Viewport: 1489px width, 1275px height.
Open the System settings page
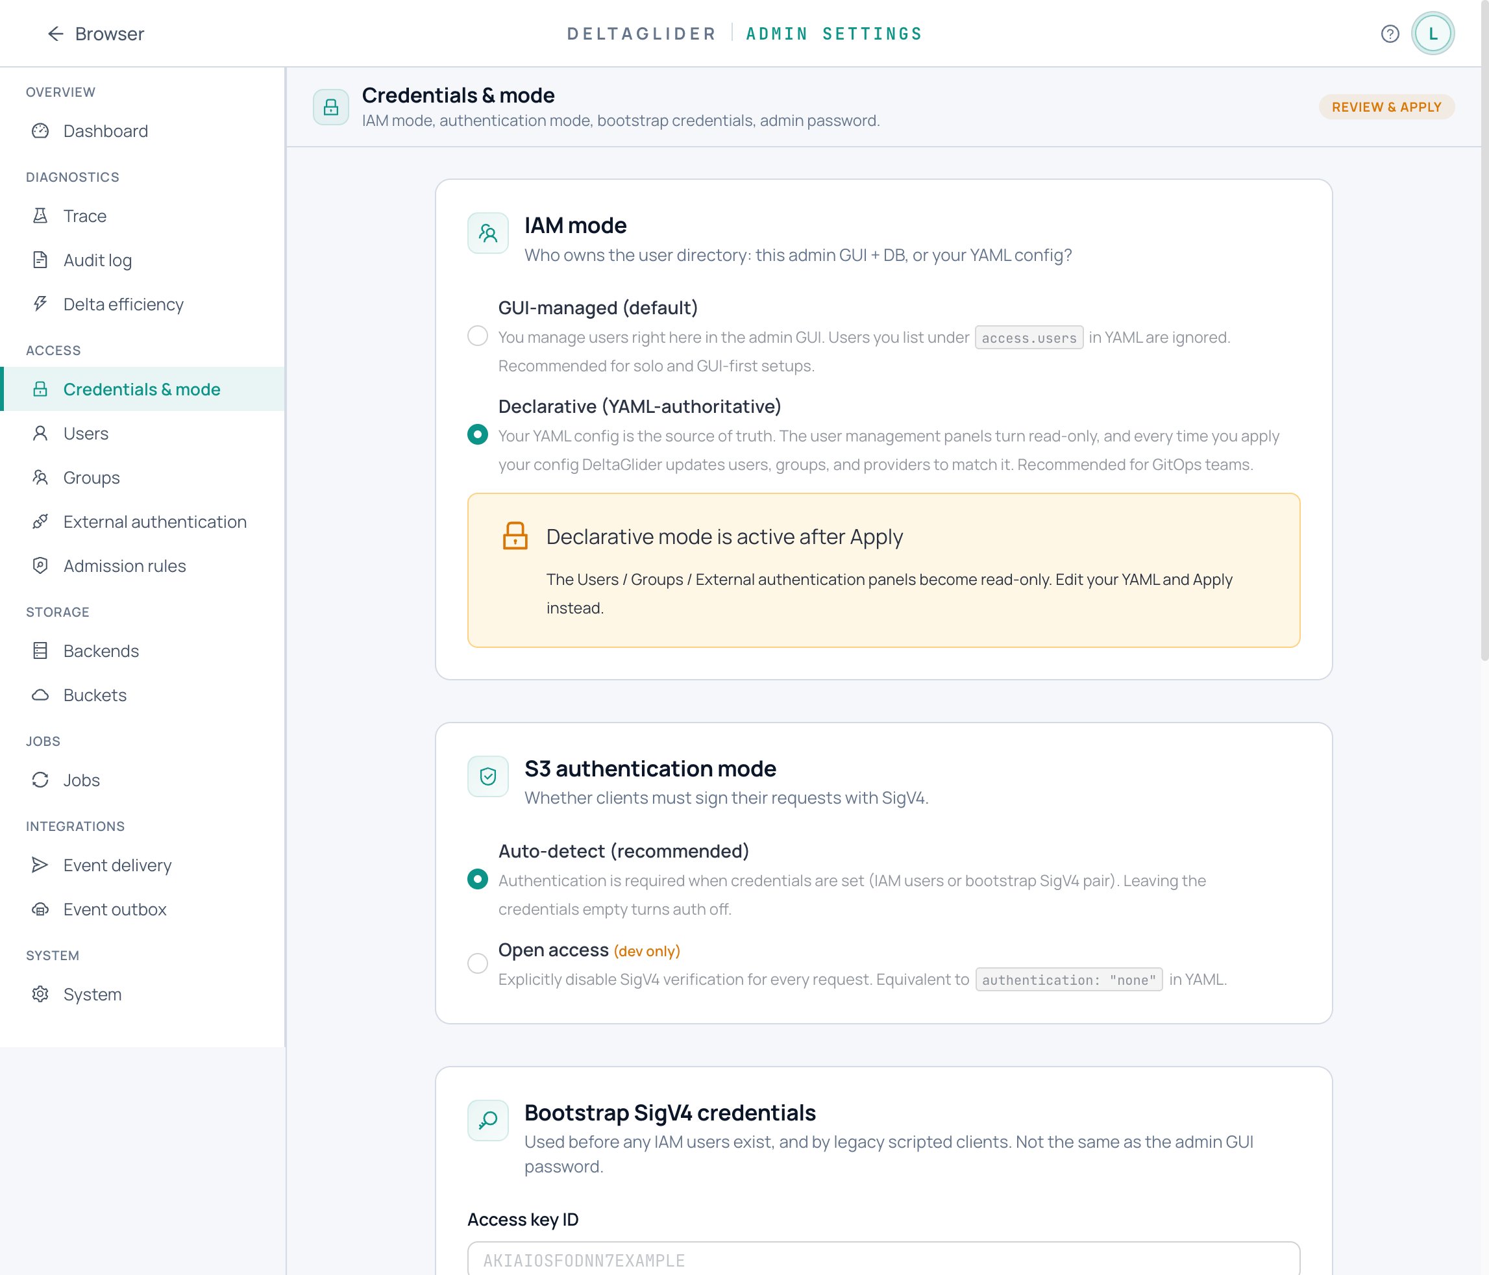point(143,994)
